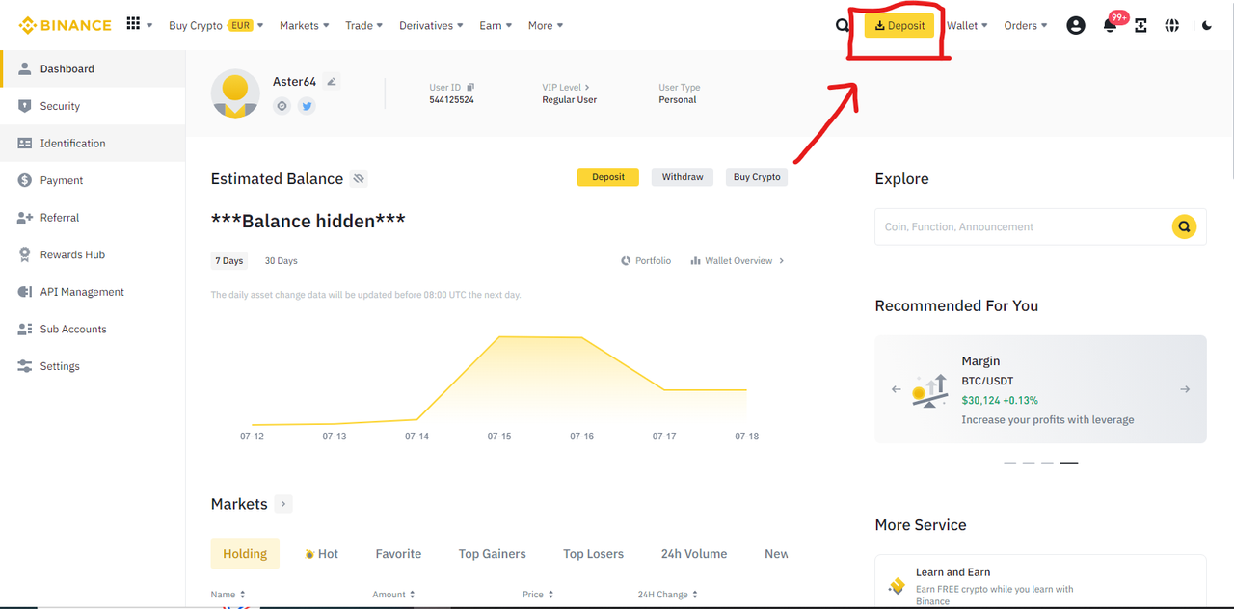Viewport: 1234px width, 609px height.
Task: Sort table by Name column
Action: 228,595
